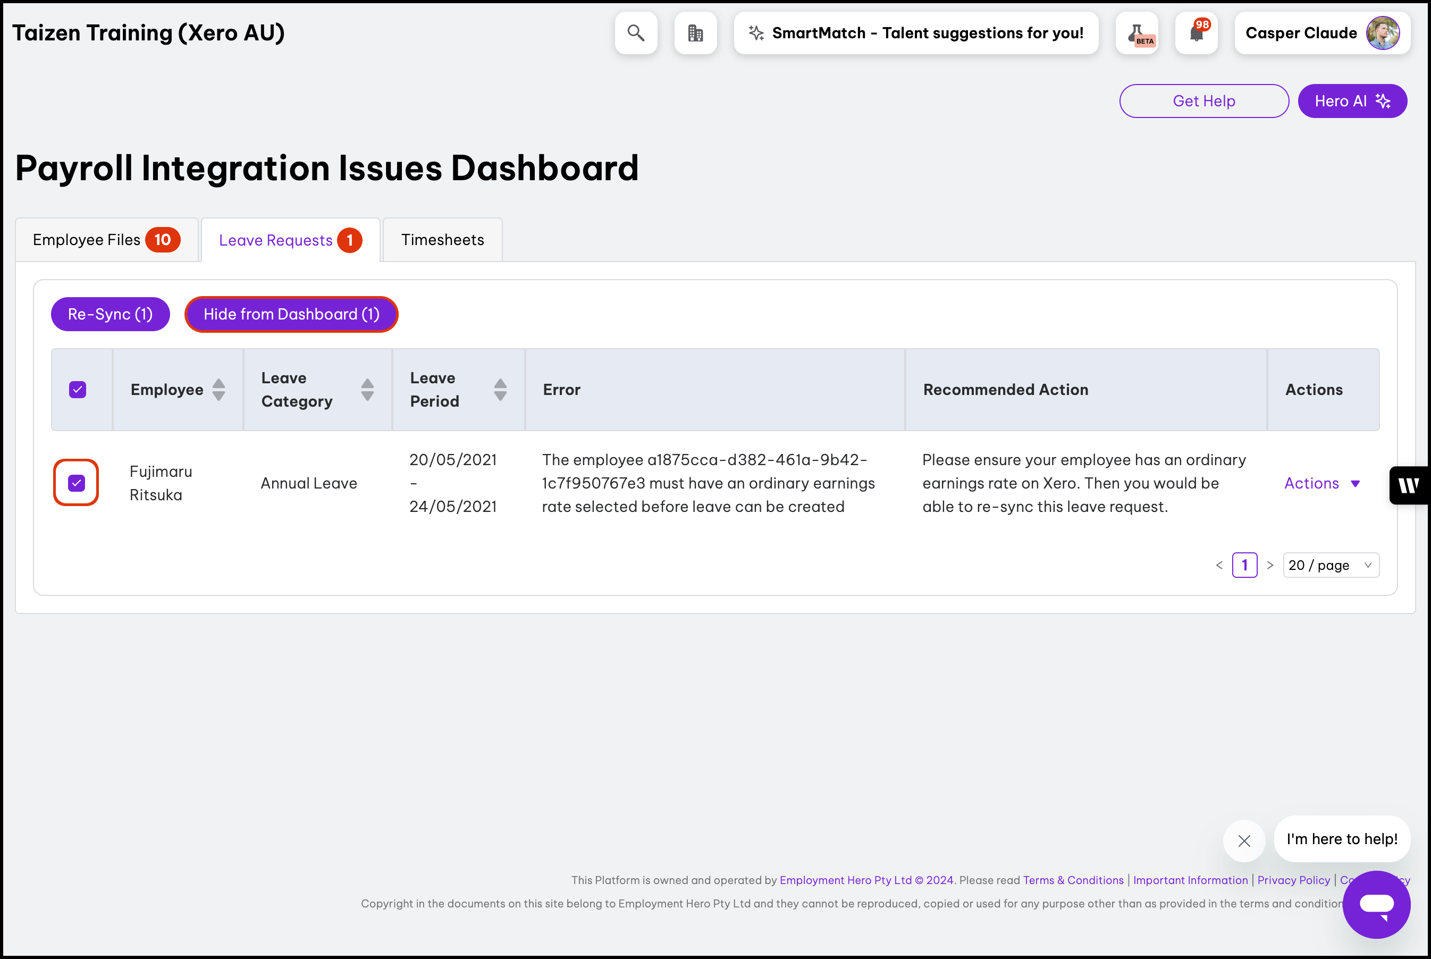Uncheck the select-all header checkbox

pyautogui.click(x=78, y=390)
